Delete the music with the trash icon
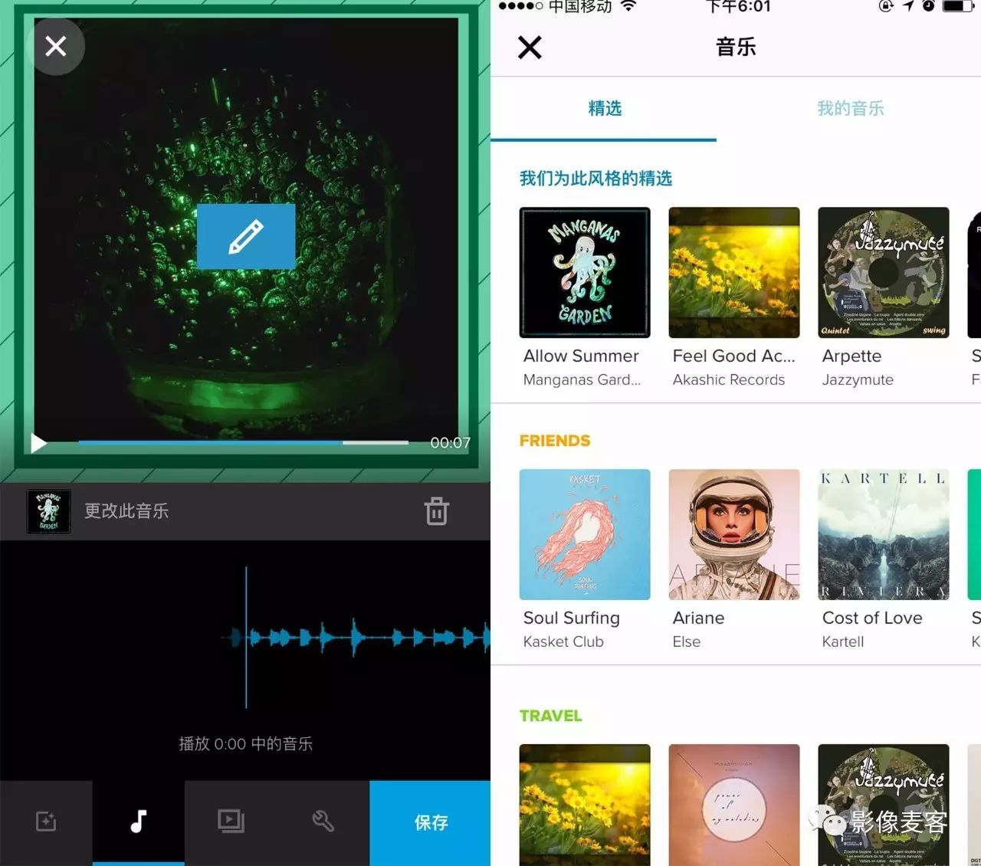 coord(436,511)
